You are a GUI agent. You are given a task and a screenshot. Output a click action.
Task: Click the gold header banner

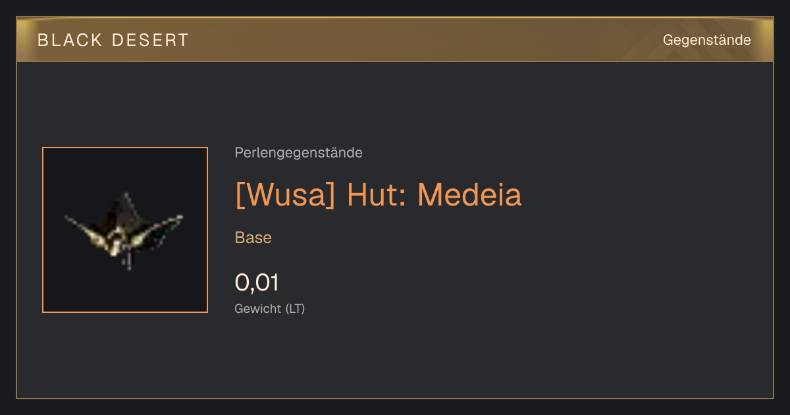(395, 40)
